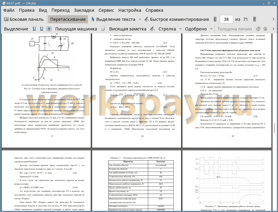
Task: Select the underline annotation tool
Action: 34,29
